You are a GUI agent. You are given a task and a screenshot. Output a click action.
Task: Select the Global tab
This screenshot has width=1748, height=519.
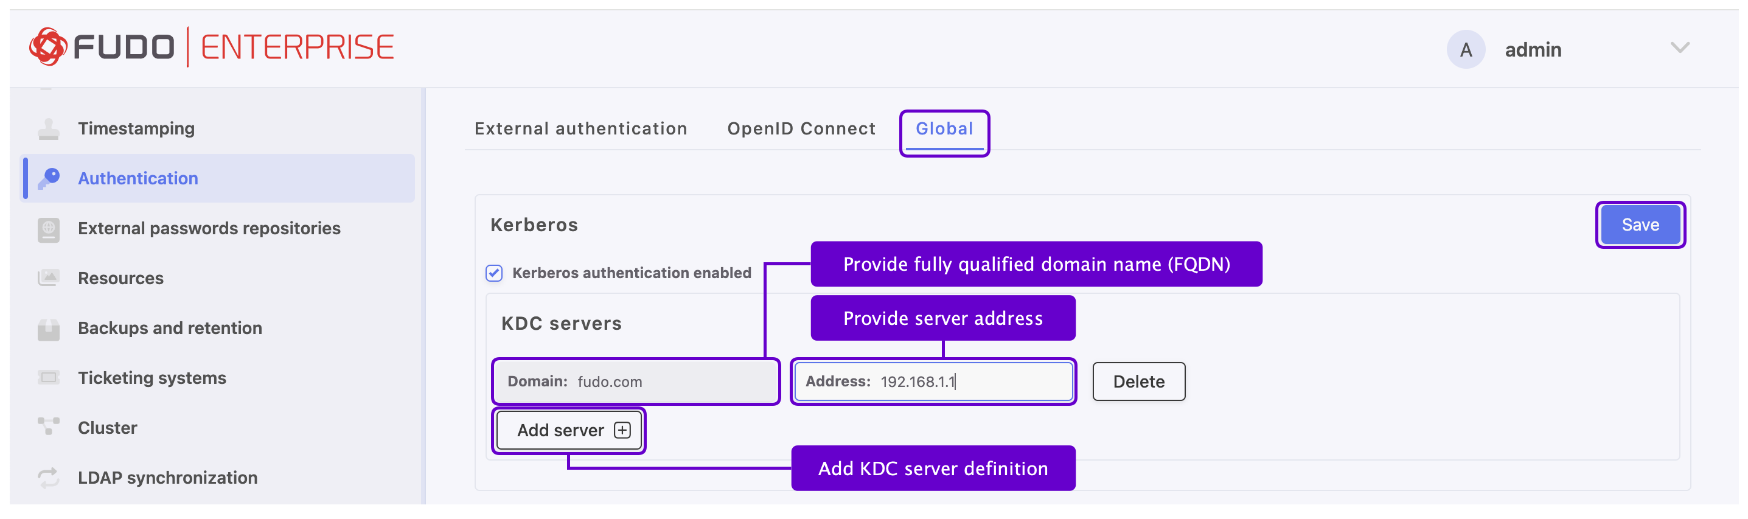point(944,129)
